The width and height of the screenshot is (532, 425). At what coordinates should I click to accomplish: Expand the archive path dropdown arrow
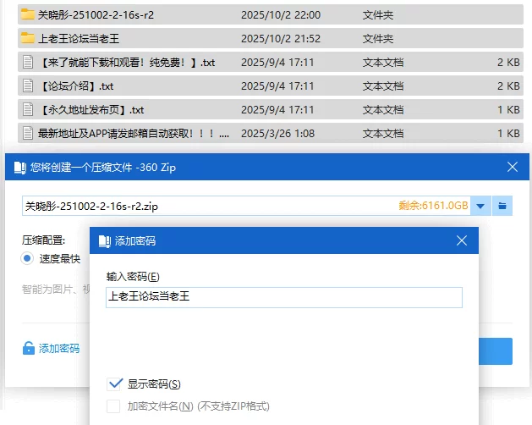(x=480, y=206)
